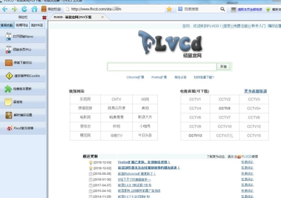Click into the FLVCD URL input box
281x198 pixels.
point(162,67)
